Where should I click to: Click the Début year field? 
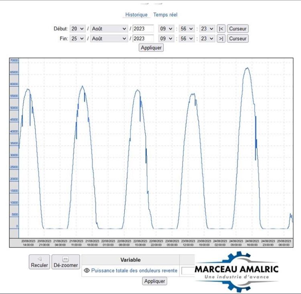(143, 29)
